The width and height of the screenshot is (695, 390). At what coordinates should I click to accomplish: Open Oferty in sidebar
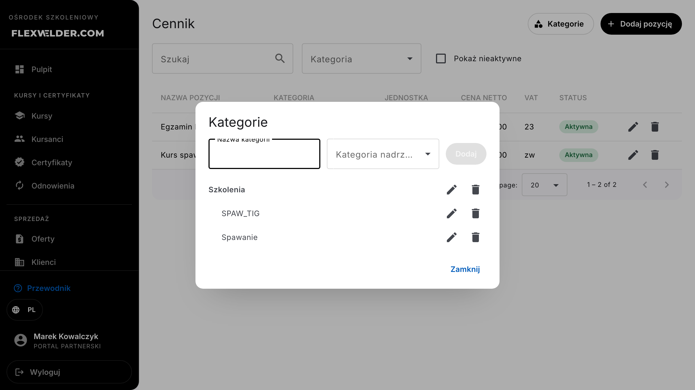(69, 239)
